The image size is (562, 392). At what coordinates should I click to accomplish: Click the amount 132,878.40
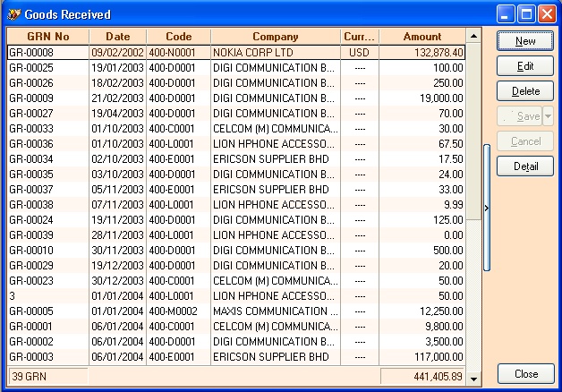click(x=439, y=52)
